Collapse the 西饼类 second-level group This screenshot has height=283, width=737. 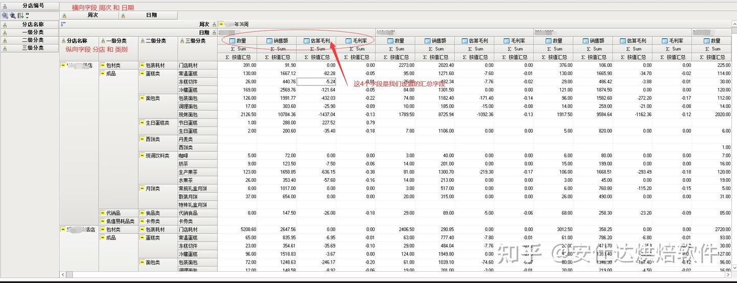[x=142, y=139]
